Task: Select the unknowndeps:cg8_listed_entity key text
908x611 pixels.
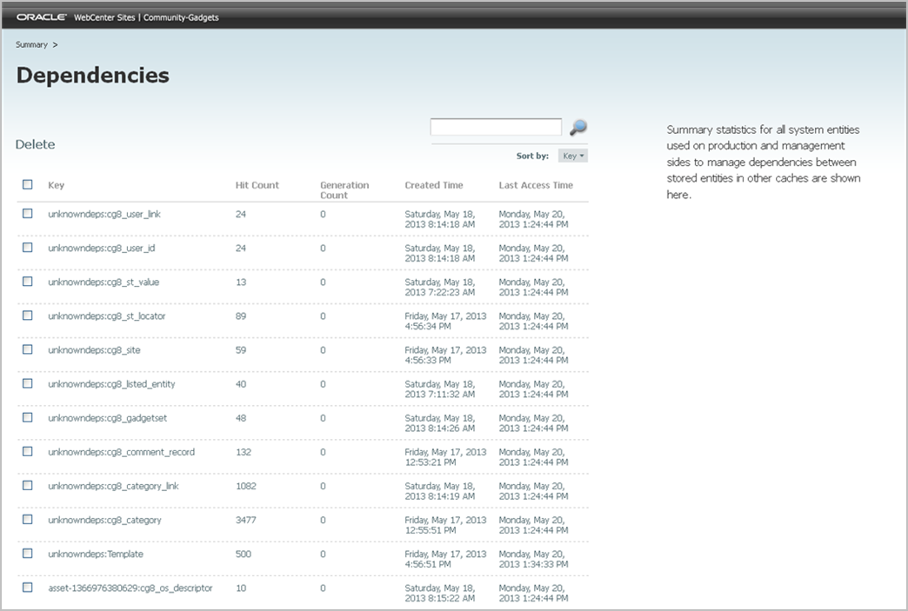Action: point(112,384)
